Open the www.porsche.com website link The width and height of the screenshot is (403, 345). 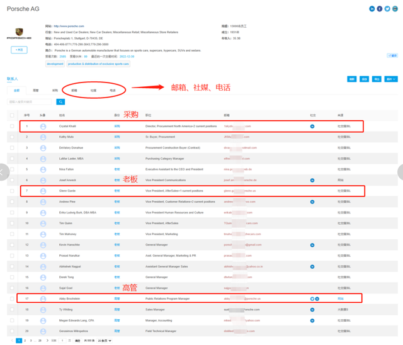tap(69, 26)
